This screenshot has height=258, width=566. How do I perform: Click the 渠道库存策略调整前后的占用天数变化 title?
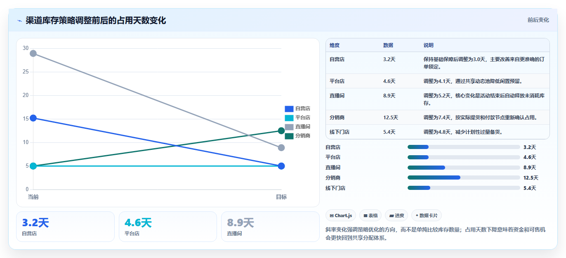point(96,21)
